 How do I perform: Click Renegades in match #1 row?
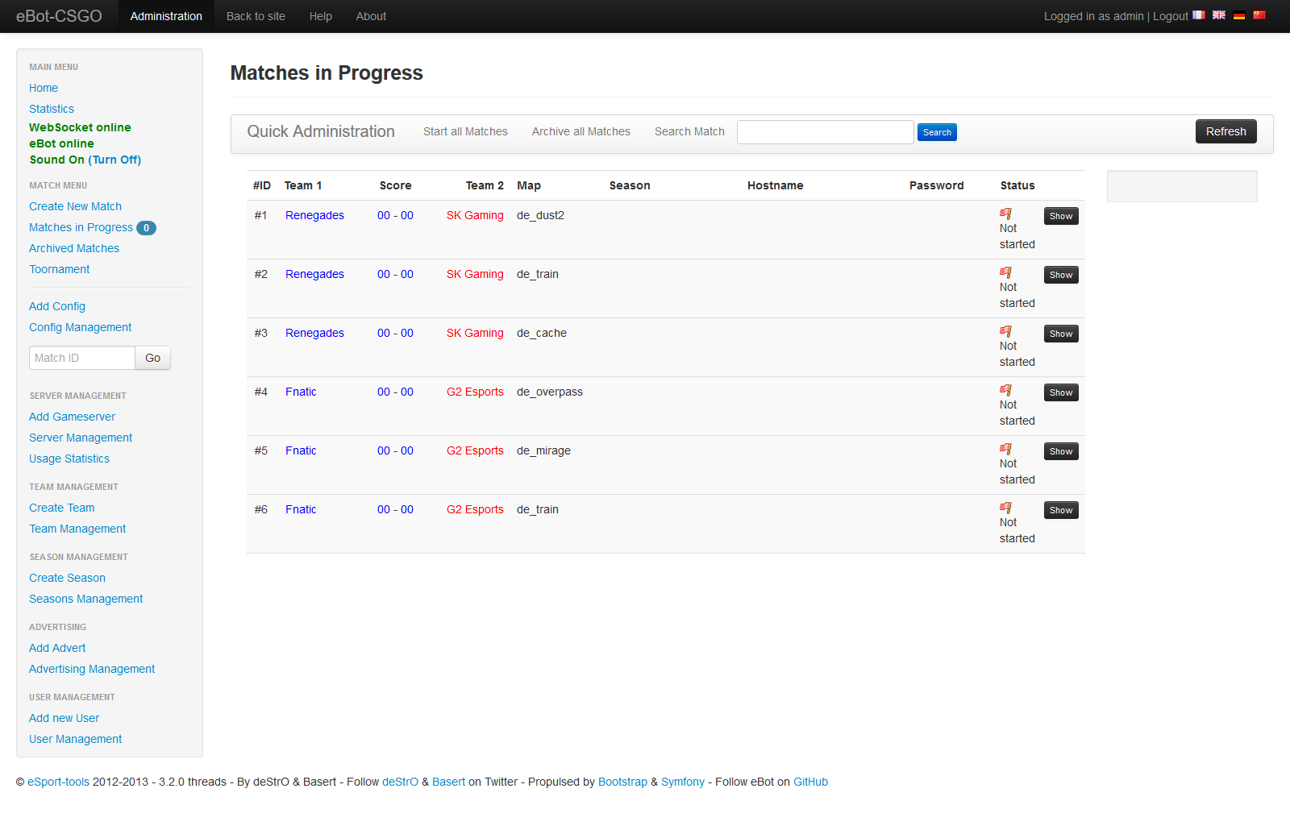coord(314,215)
